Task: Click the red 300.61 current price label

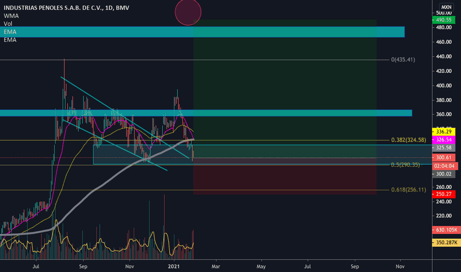Action: (444, 158)
